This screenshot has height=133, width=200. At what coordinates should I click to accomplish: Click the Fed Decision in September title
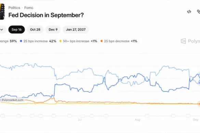(x=46, y=15)
